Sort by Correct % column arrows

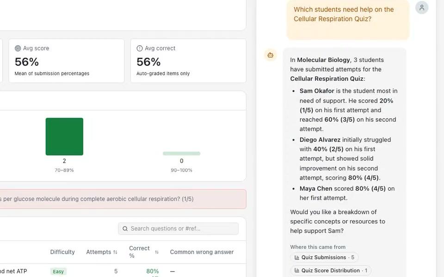point(157,252)
